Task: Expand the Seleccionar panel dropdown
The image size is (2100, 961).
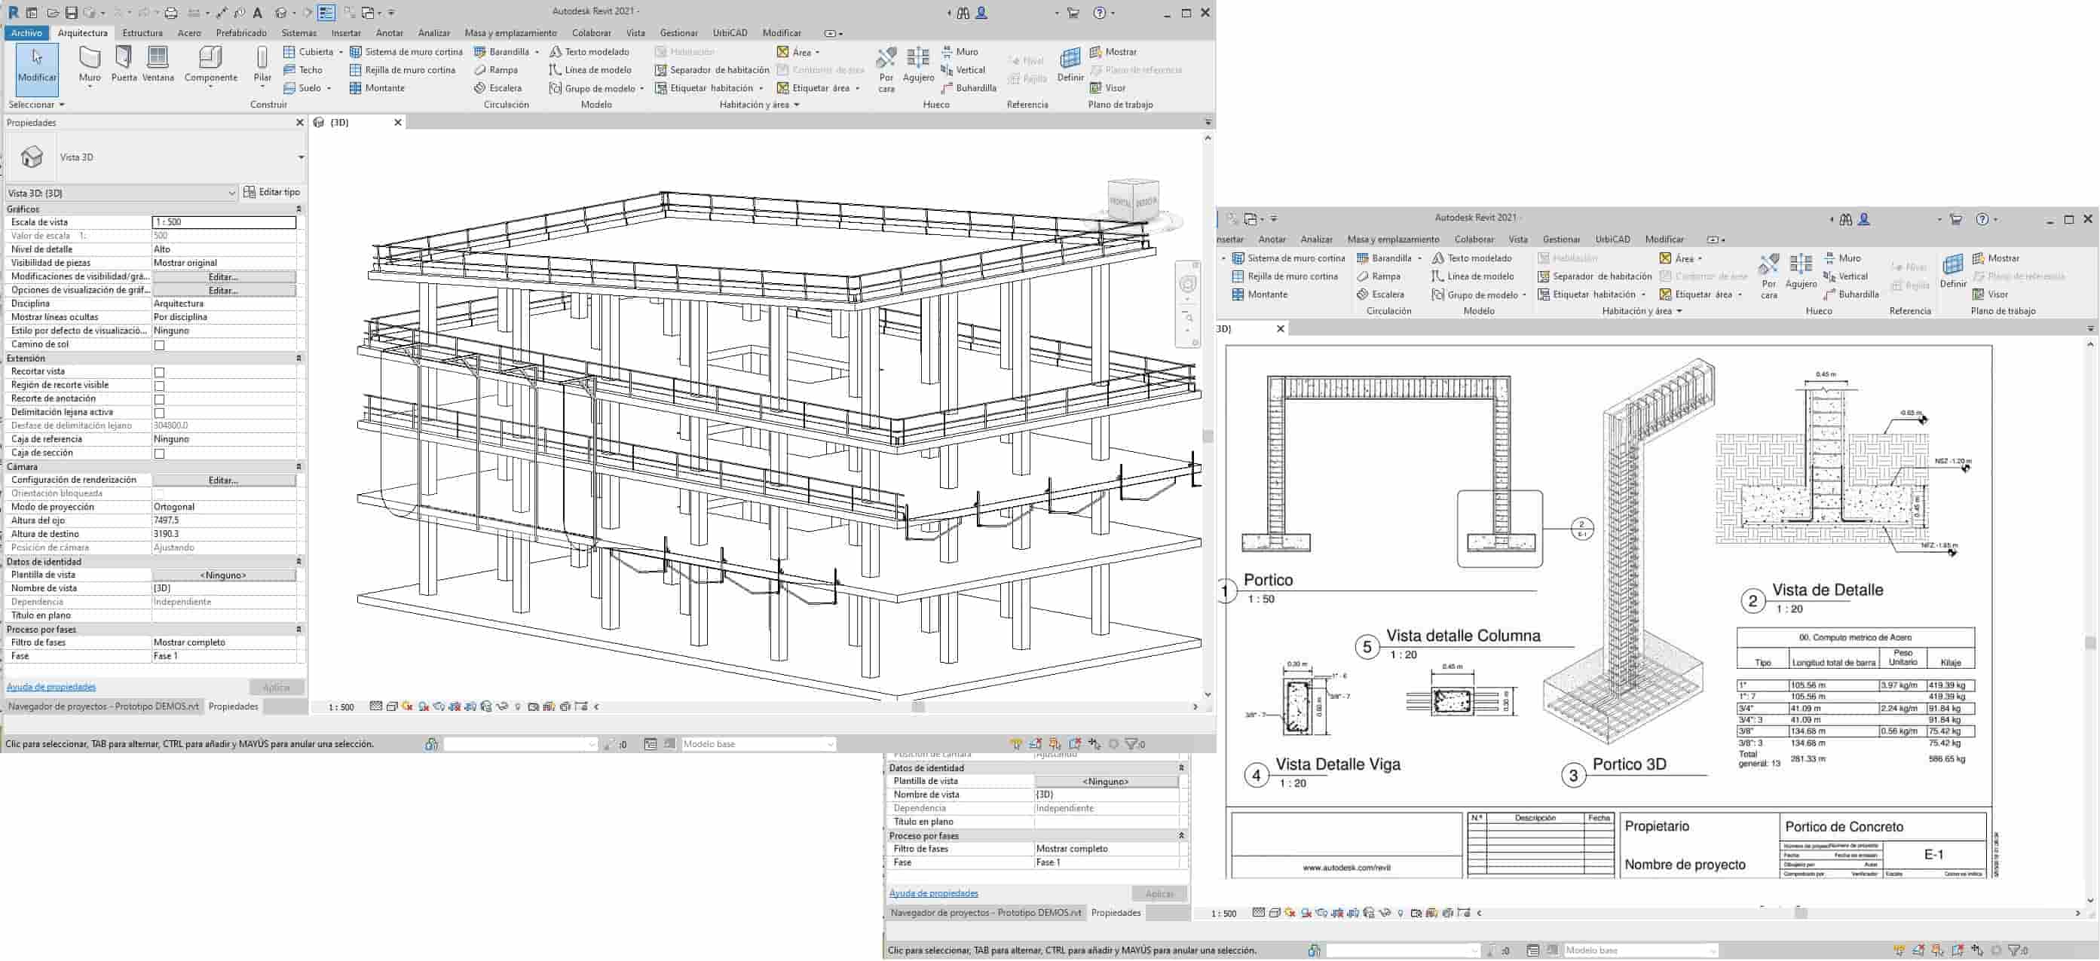Action: tap(37, 104)
